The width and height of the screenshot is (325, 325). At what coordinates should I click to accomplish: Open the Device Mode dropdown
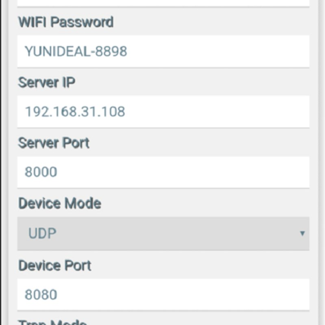[x=162, y=234]
